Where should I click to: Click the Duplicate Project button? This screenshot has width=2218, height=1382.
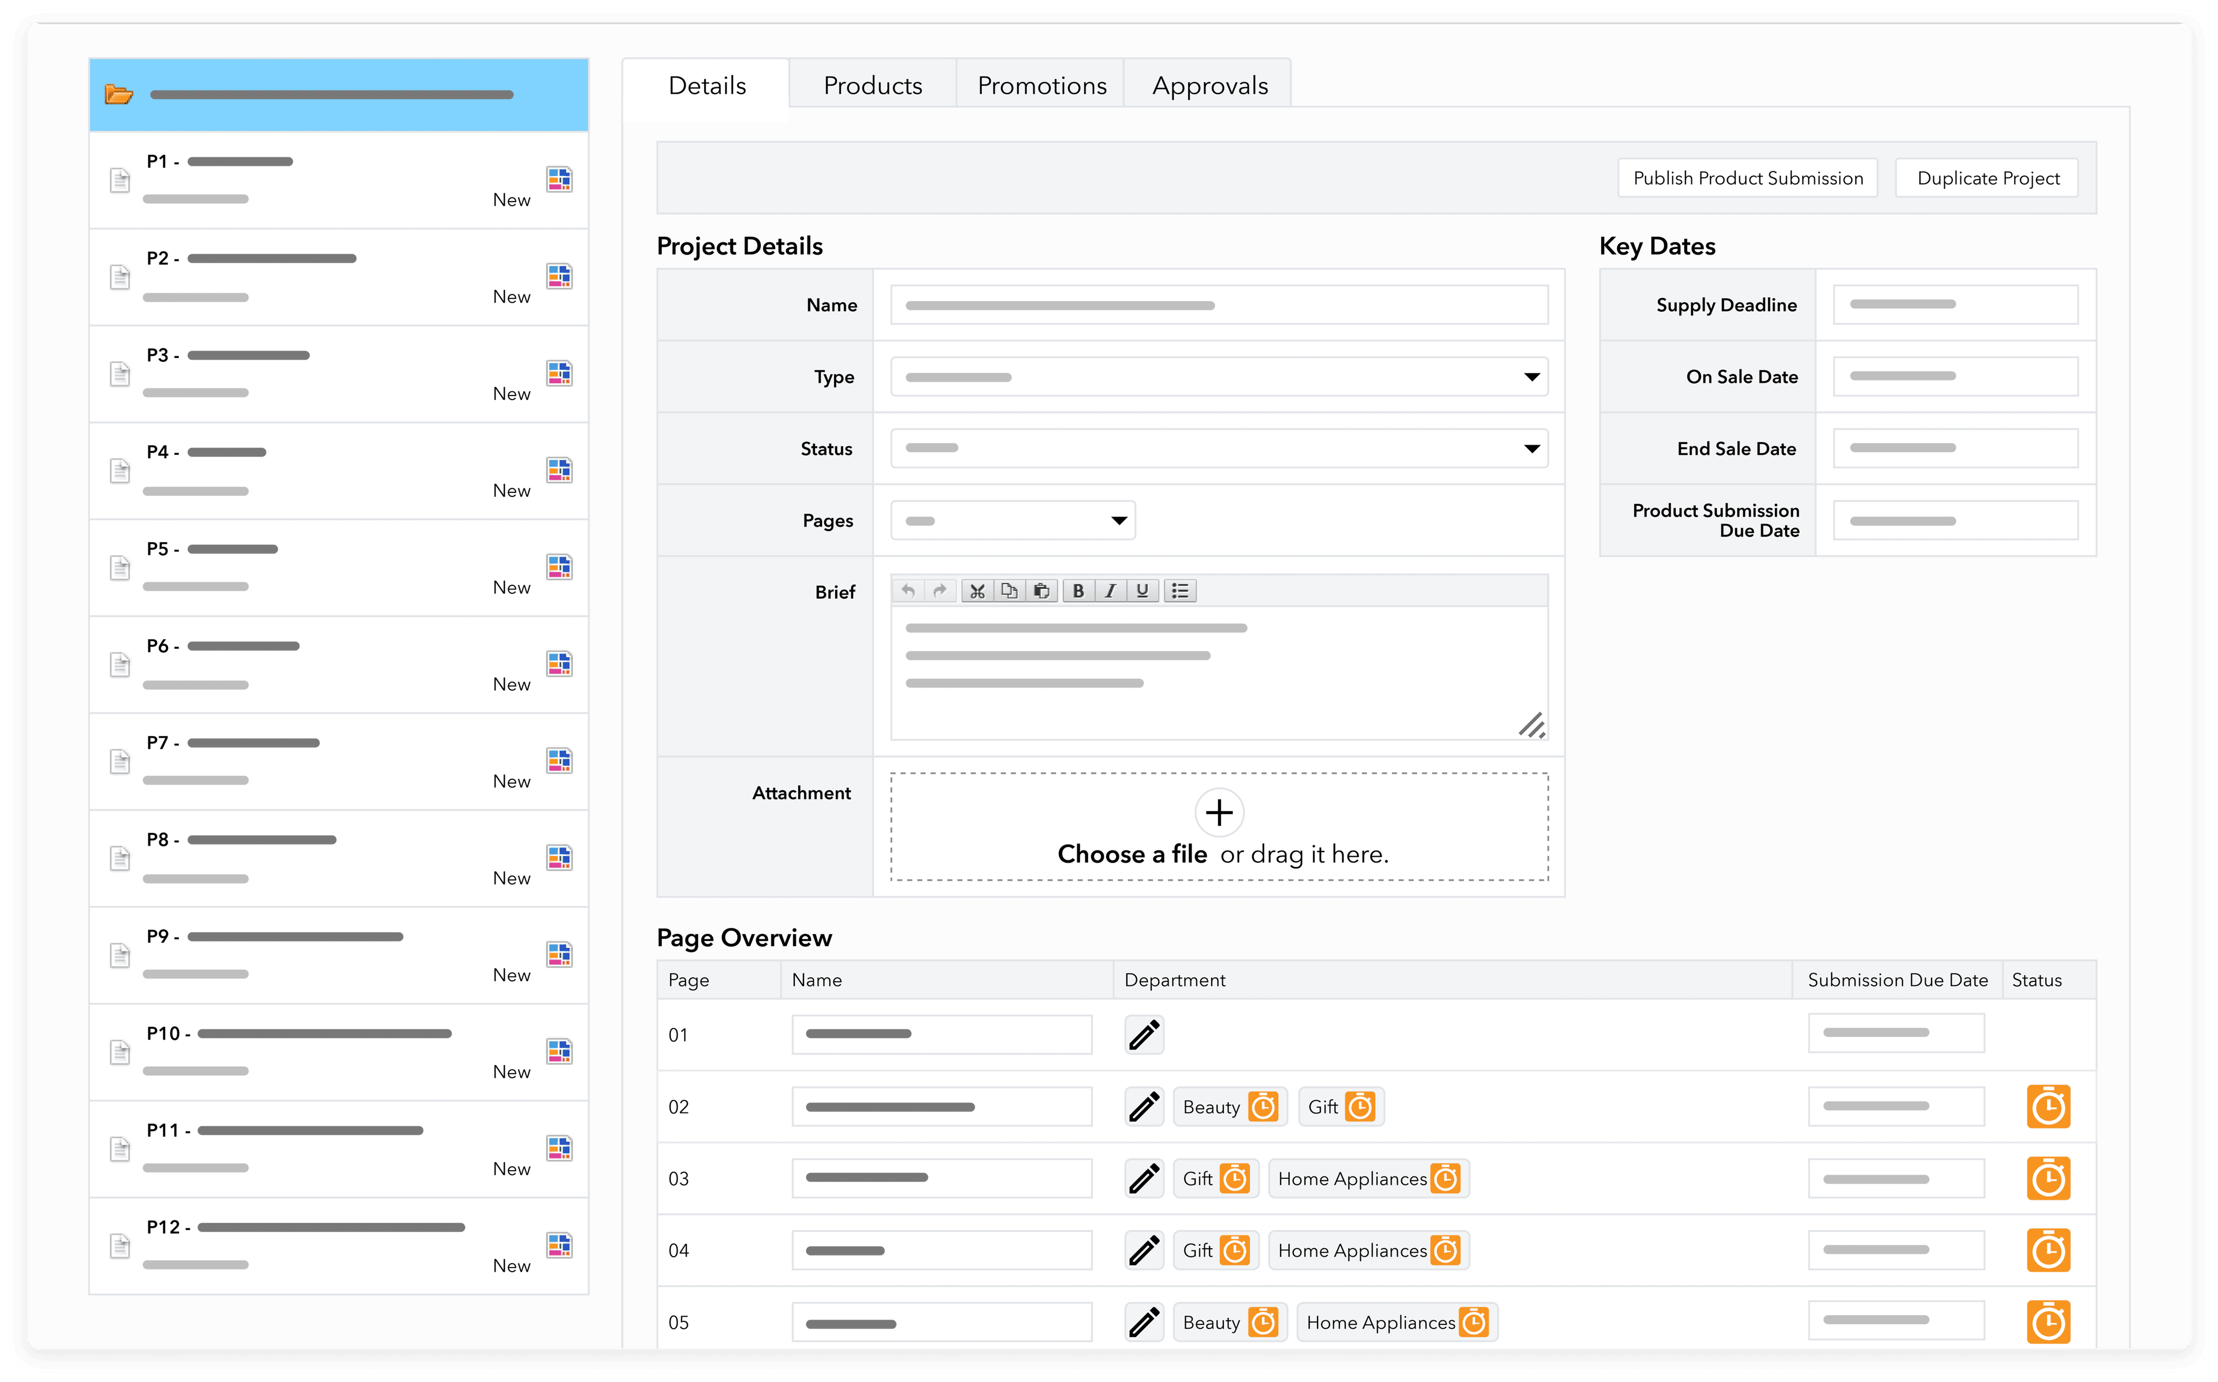pos(1988,178)
